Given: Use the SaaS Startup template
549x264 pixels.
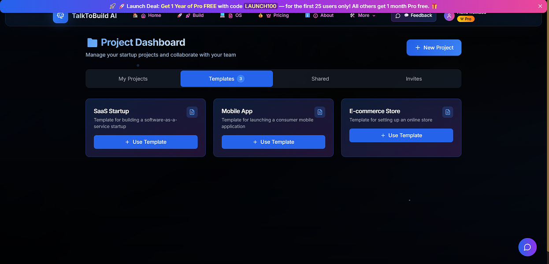Looking at the screenshot, I should point(146,142).
